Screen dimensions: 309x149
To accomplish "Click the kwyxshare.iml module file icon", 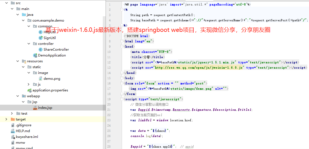I will (x=13, y=137).
